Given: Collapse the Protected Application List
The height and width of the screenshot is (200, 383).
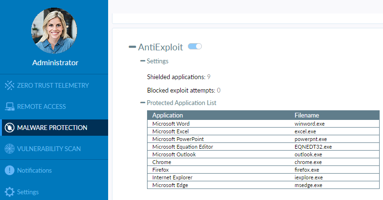Looking at the screenshot, I should (142, 103).
